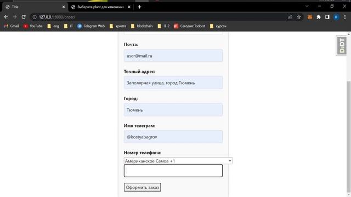Image resolution: width=351 pixels, height=197 pixels.
Task: Click the 'Точный адрес:' label
Action: pyautogui.click(x=139, y=72)
